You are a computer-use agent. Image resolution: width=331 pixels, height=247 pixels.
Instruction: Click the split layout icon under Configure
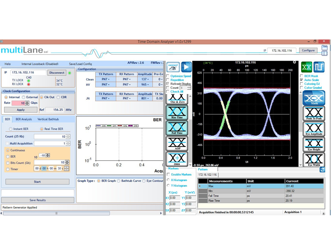[324, 53]
